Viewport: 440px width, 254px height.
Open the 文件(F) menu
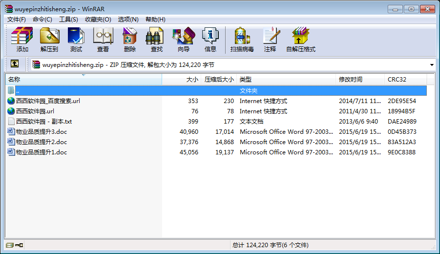click(x=16, y=20)
